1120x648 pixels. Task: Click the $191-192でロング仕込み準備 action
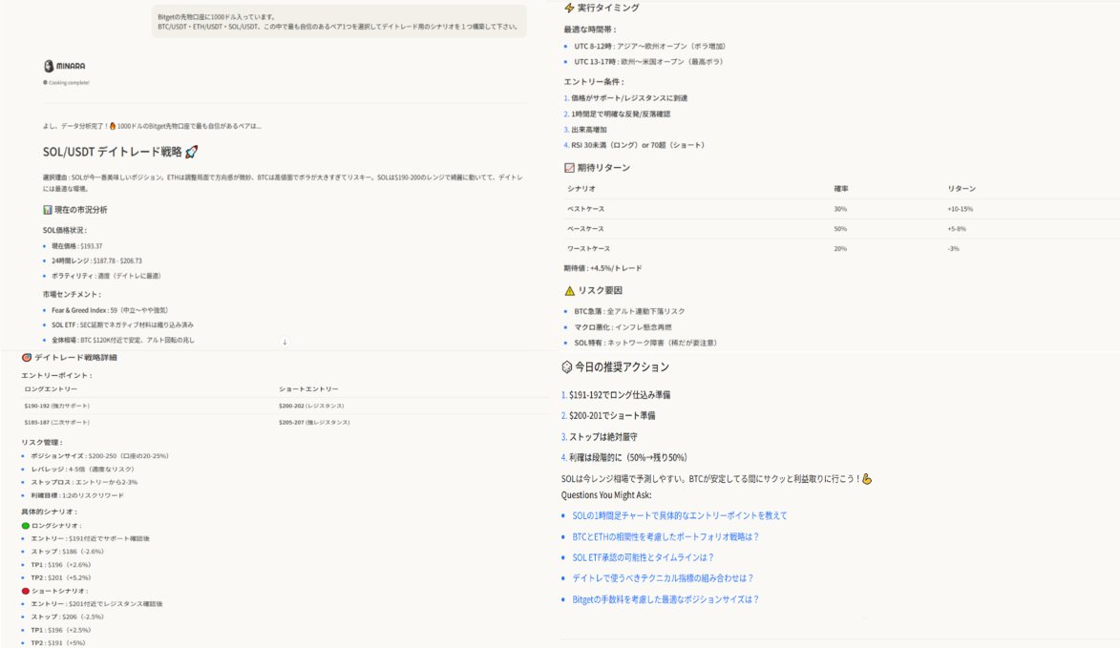click(x=620, y=395)
